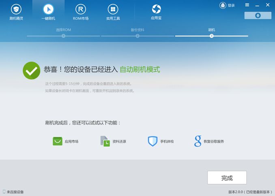
Task: Open the ROM市场 tab
Action: (x=81, y=12)
